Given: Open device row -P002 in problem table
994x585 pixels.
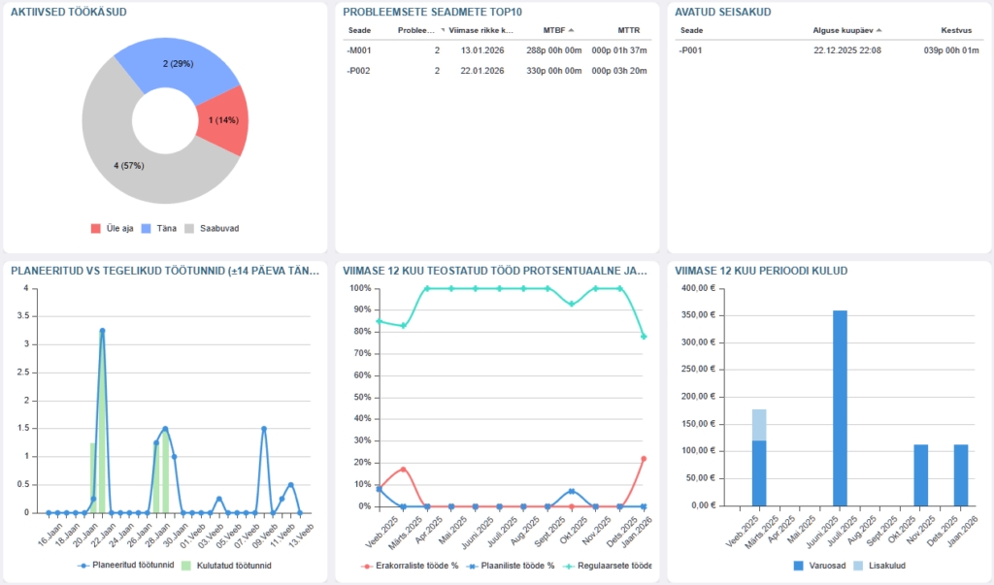Looking at the screenshot, I should coord(357,71).
